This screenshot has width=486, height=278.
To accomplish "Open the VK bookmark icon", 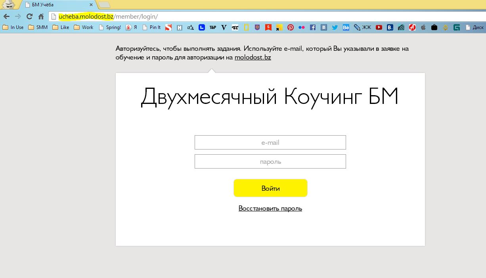I will (324, 27).
